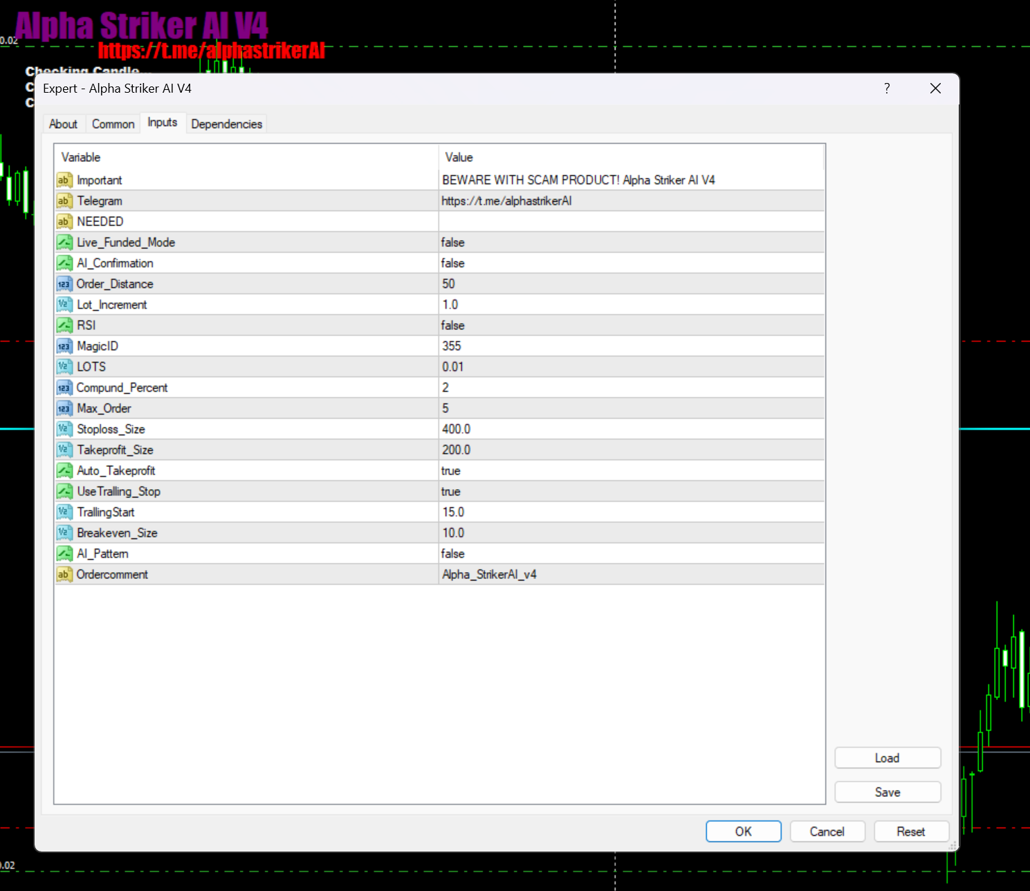Select the Breakeven_Size variable name
This screenshot has height=891, width=1030.
[x=117, y=533]
